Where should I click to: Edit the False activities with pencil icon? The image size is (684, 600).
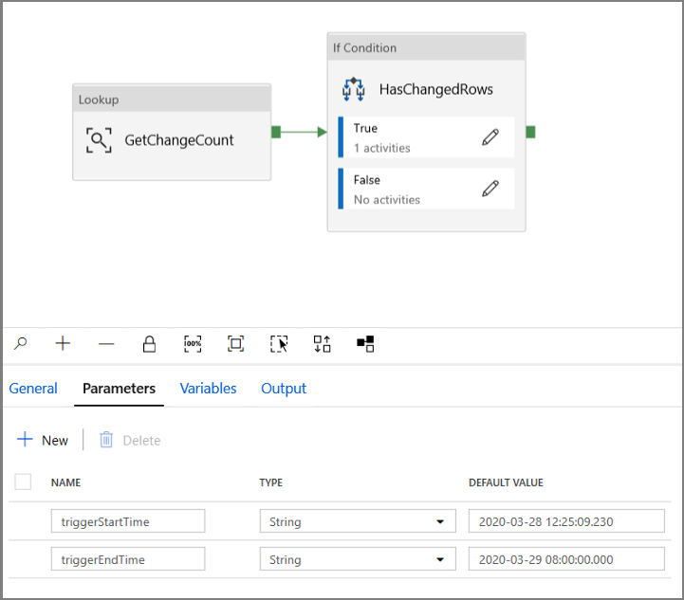tap(490, 189)
